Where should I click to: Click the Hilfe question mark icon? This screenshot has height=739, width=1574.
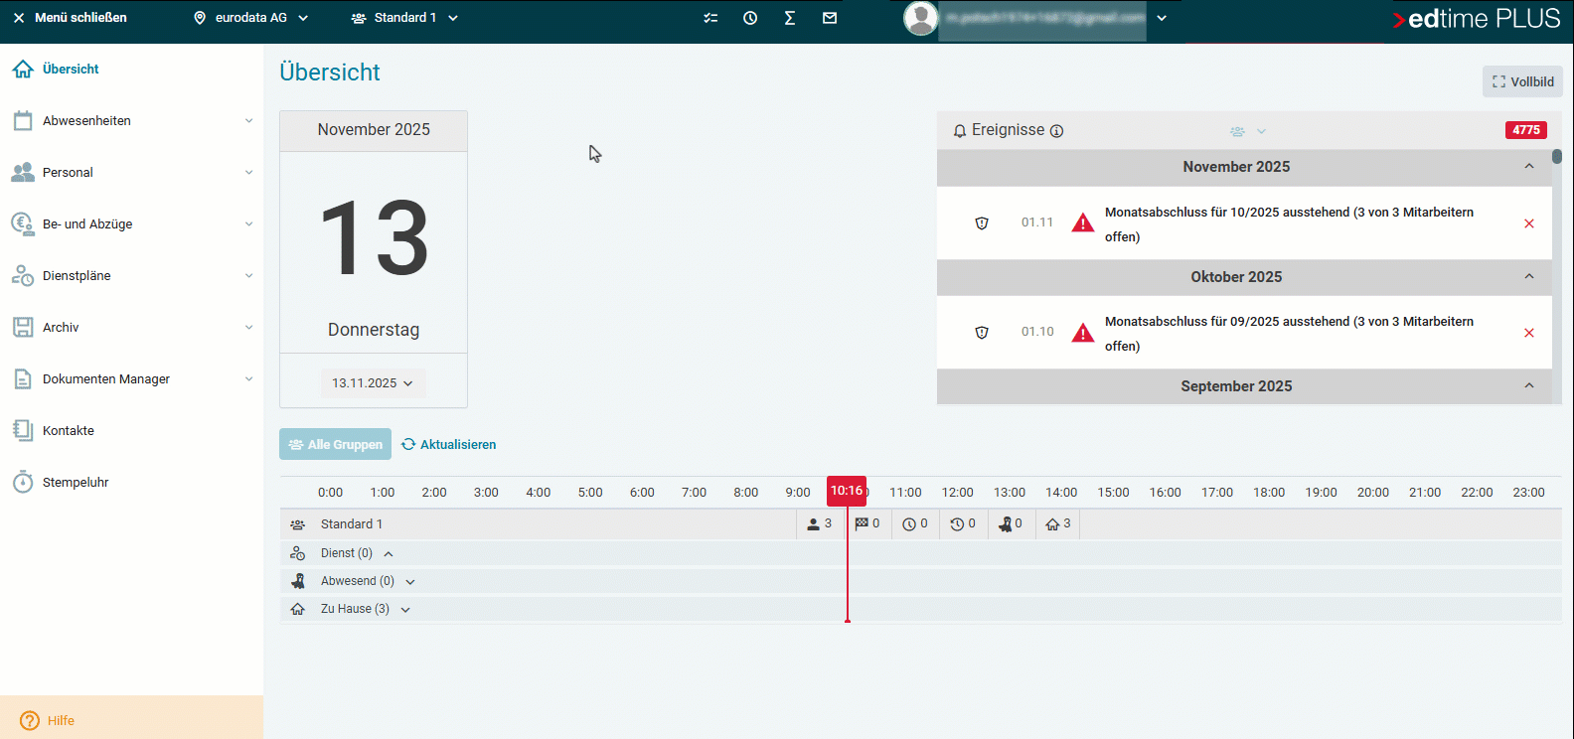(30, 721)
